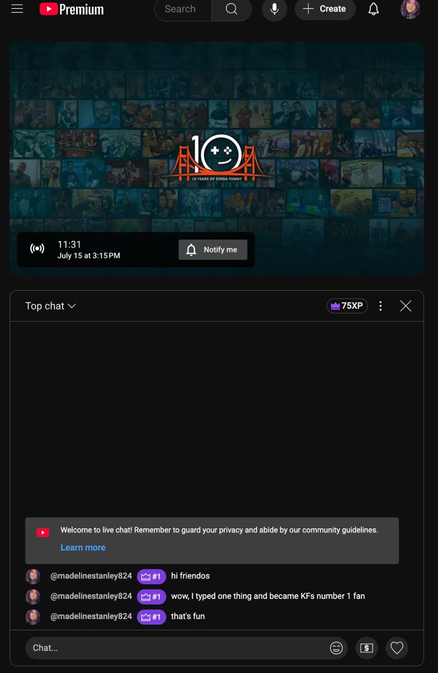Screen dimensions: 438x673
Task: Open the hamburger guide menu
Action: (x=17, y=9)
